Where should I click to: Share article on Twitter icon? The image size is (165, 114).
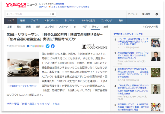[x=48, y=46]
